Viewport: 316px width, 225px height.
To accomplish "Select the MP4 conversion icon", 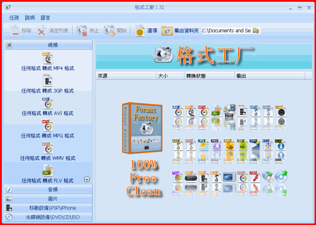I will point(48,58).
